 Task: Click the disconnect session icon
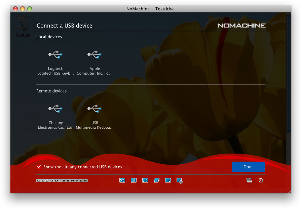(x=249, y=180)
